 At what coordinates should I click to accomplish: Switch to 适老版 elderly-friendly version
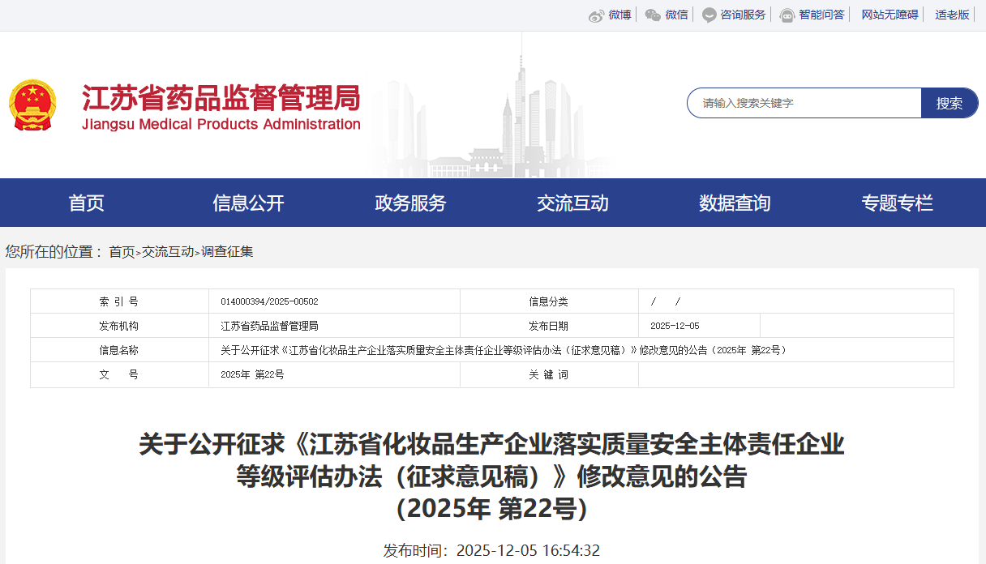point(952,15)
